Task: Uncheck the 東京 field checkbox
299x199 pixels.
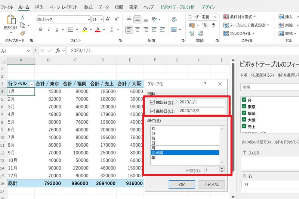Action: tap(244, 106)
